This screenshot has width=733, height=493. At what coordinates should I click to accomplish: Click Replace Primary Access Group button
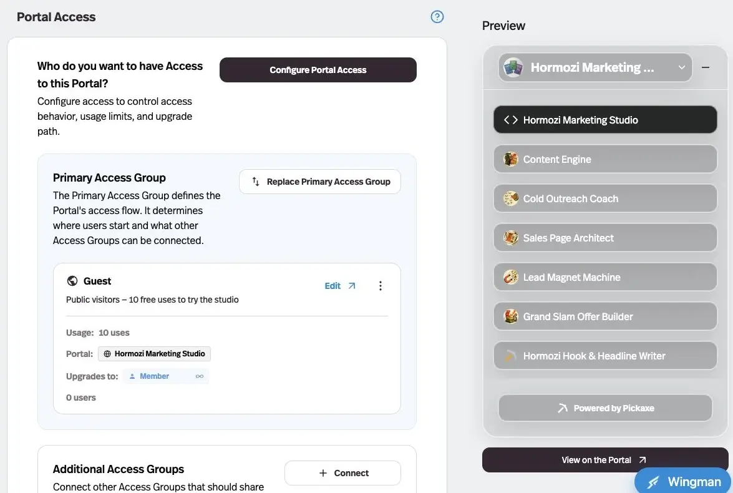pos(320,182)
